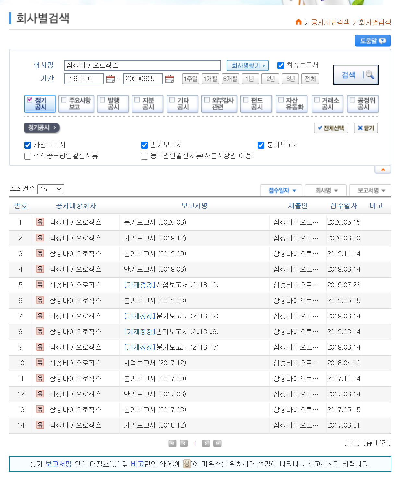
Task: Set period to 3년
Action: (291, 79)
